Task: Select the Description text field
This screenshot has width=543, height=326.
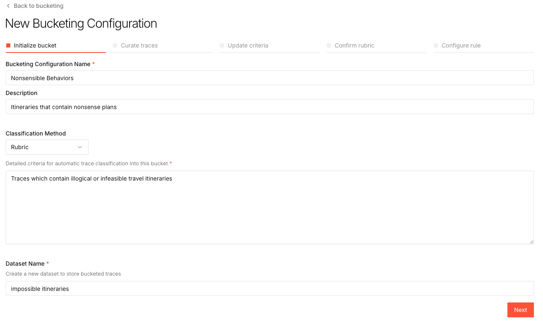Action: point(269,107)
